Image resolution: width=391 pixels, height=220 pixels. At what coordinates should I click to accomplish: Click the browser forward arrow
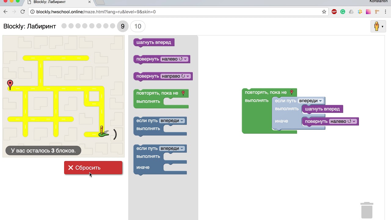[x=14, y=12]
